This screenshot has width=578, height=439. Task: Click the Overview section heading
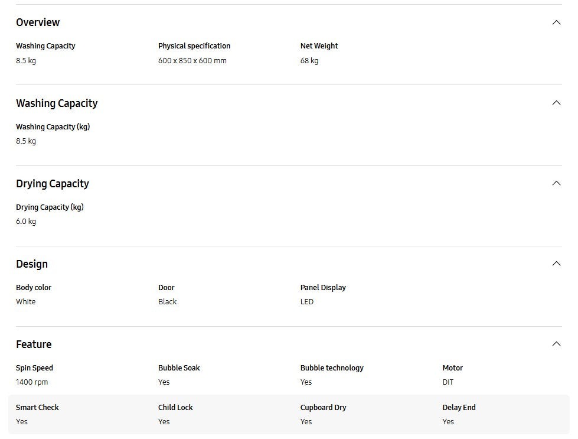[38, 22]
